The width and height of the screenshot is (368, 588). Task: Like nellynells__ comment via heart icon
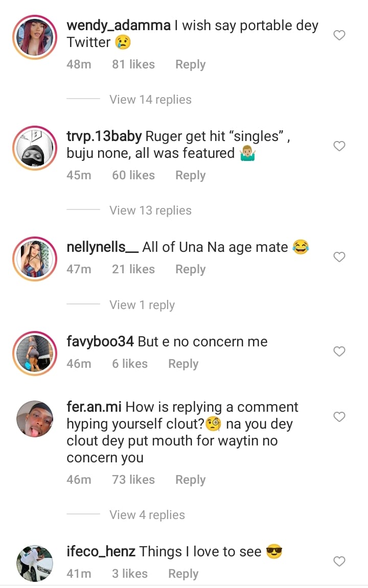coord(339,257)
